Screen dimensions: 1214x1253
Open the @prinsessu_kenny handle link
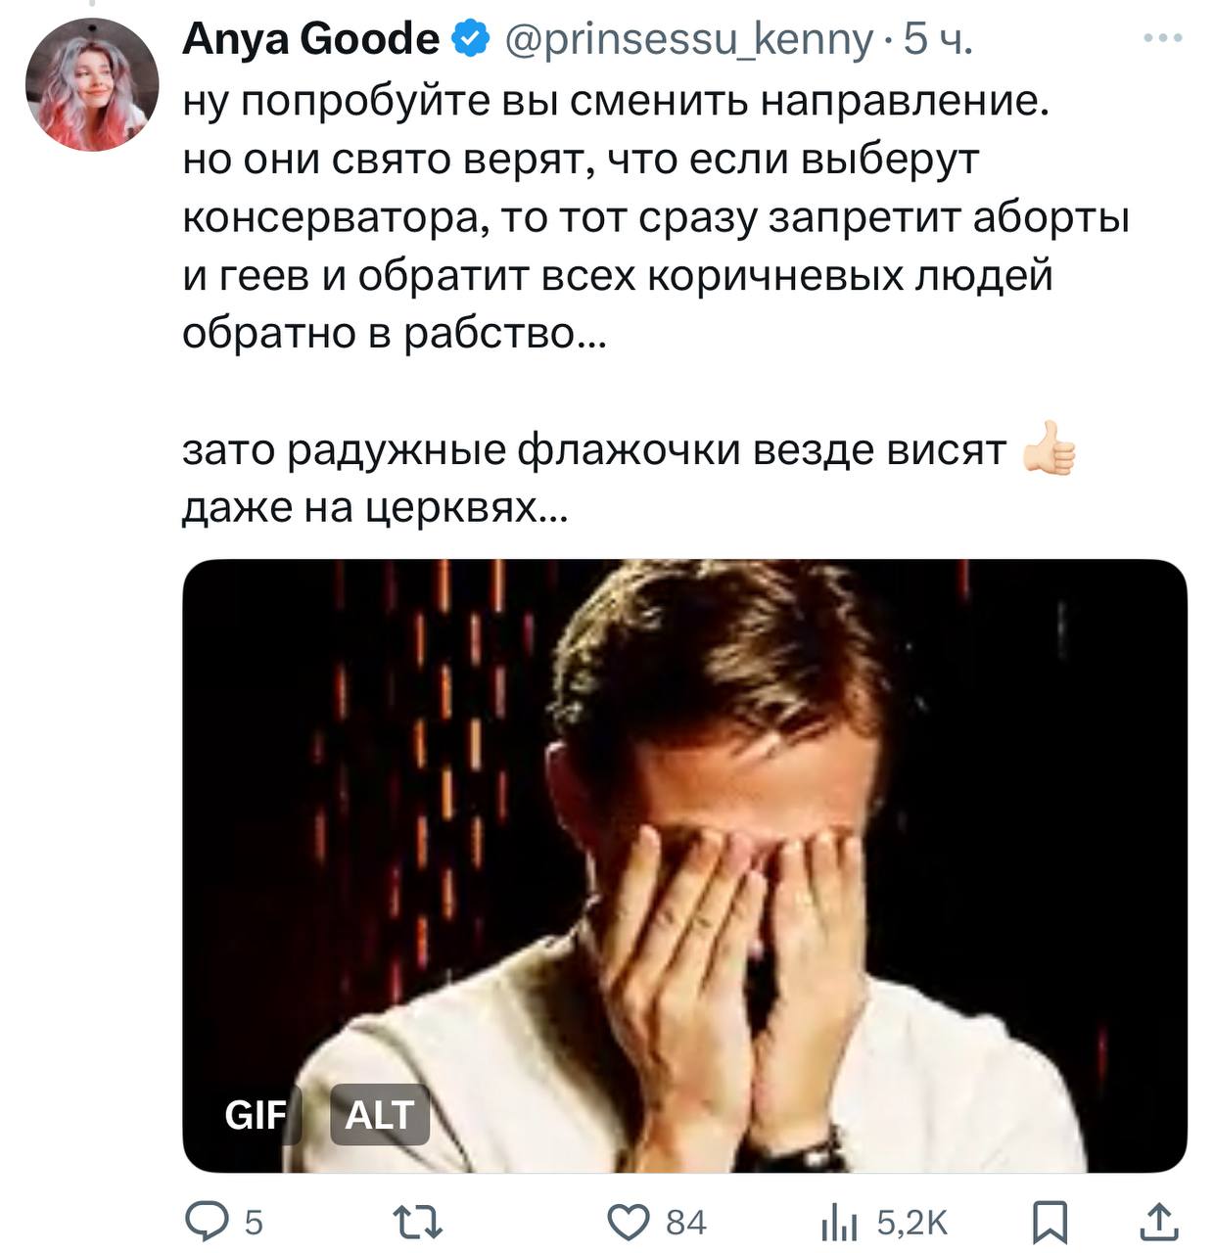point(688,39)
